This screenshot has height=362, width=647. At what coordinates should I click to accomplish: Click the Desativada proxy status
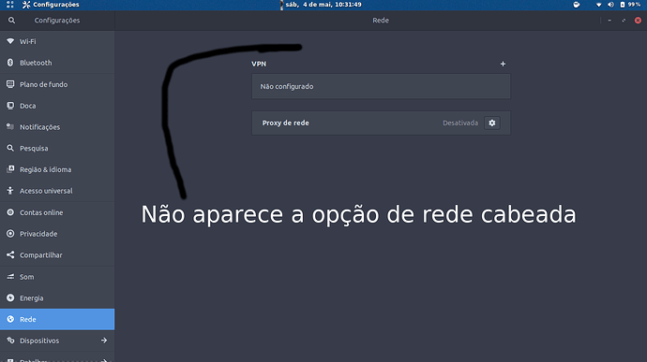tap(460, 123)
